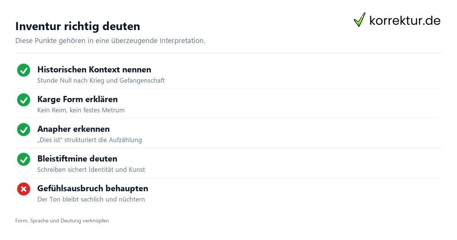Click the green check next to Bleistiftmine deuten
This screenshot has height=240, width=457.
[24, 159]
